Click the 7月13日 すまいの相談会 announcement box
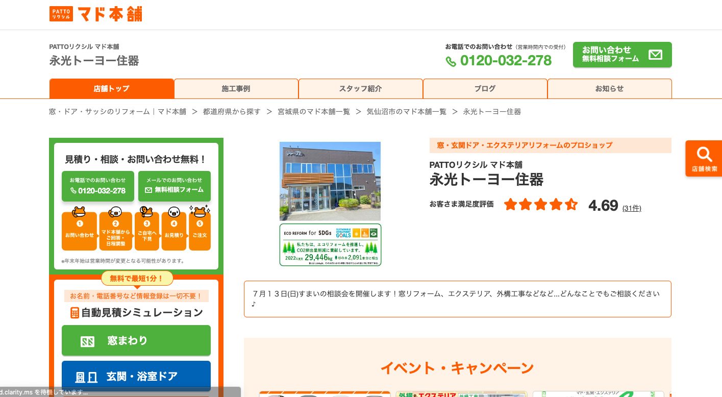 pos(458,299)
